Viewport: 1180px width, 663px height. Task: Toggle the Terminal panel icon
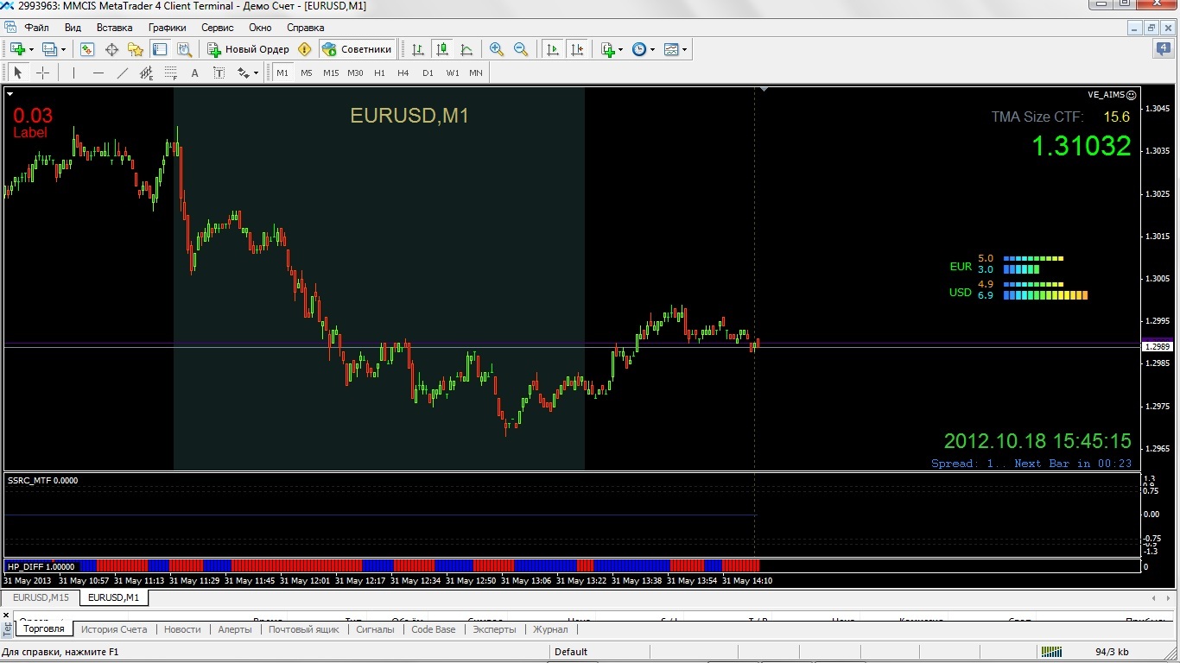point(160,49)
